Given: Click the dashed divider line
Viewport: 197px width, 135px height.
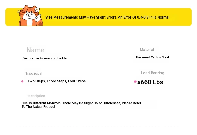Looking at the screenshot, I should tap(98, 126).
